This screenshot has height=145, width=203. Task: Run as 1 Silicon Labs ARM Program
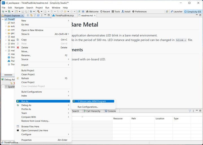(x=93, y=101)
